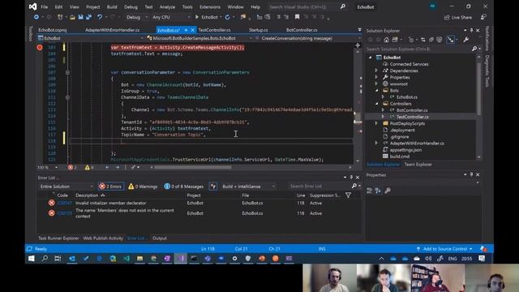
Task: Switch to the Startup.cs tab
Action: tap(258, 30)
